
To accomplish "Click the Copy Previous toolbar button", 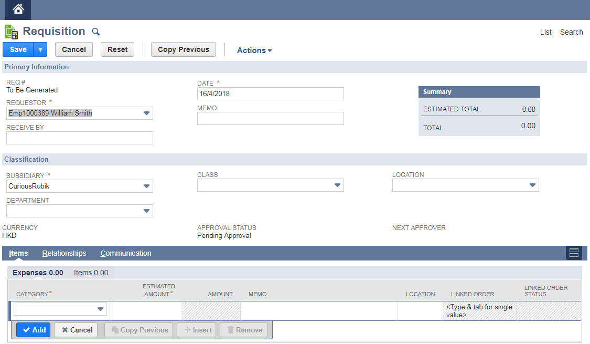I will 183,49.
